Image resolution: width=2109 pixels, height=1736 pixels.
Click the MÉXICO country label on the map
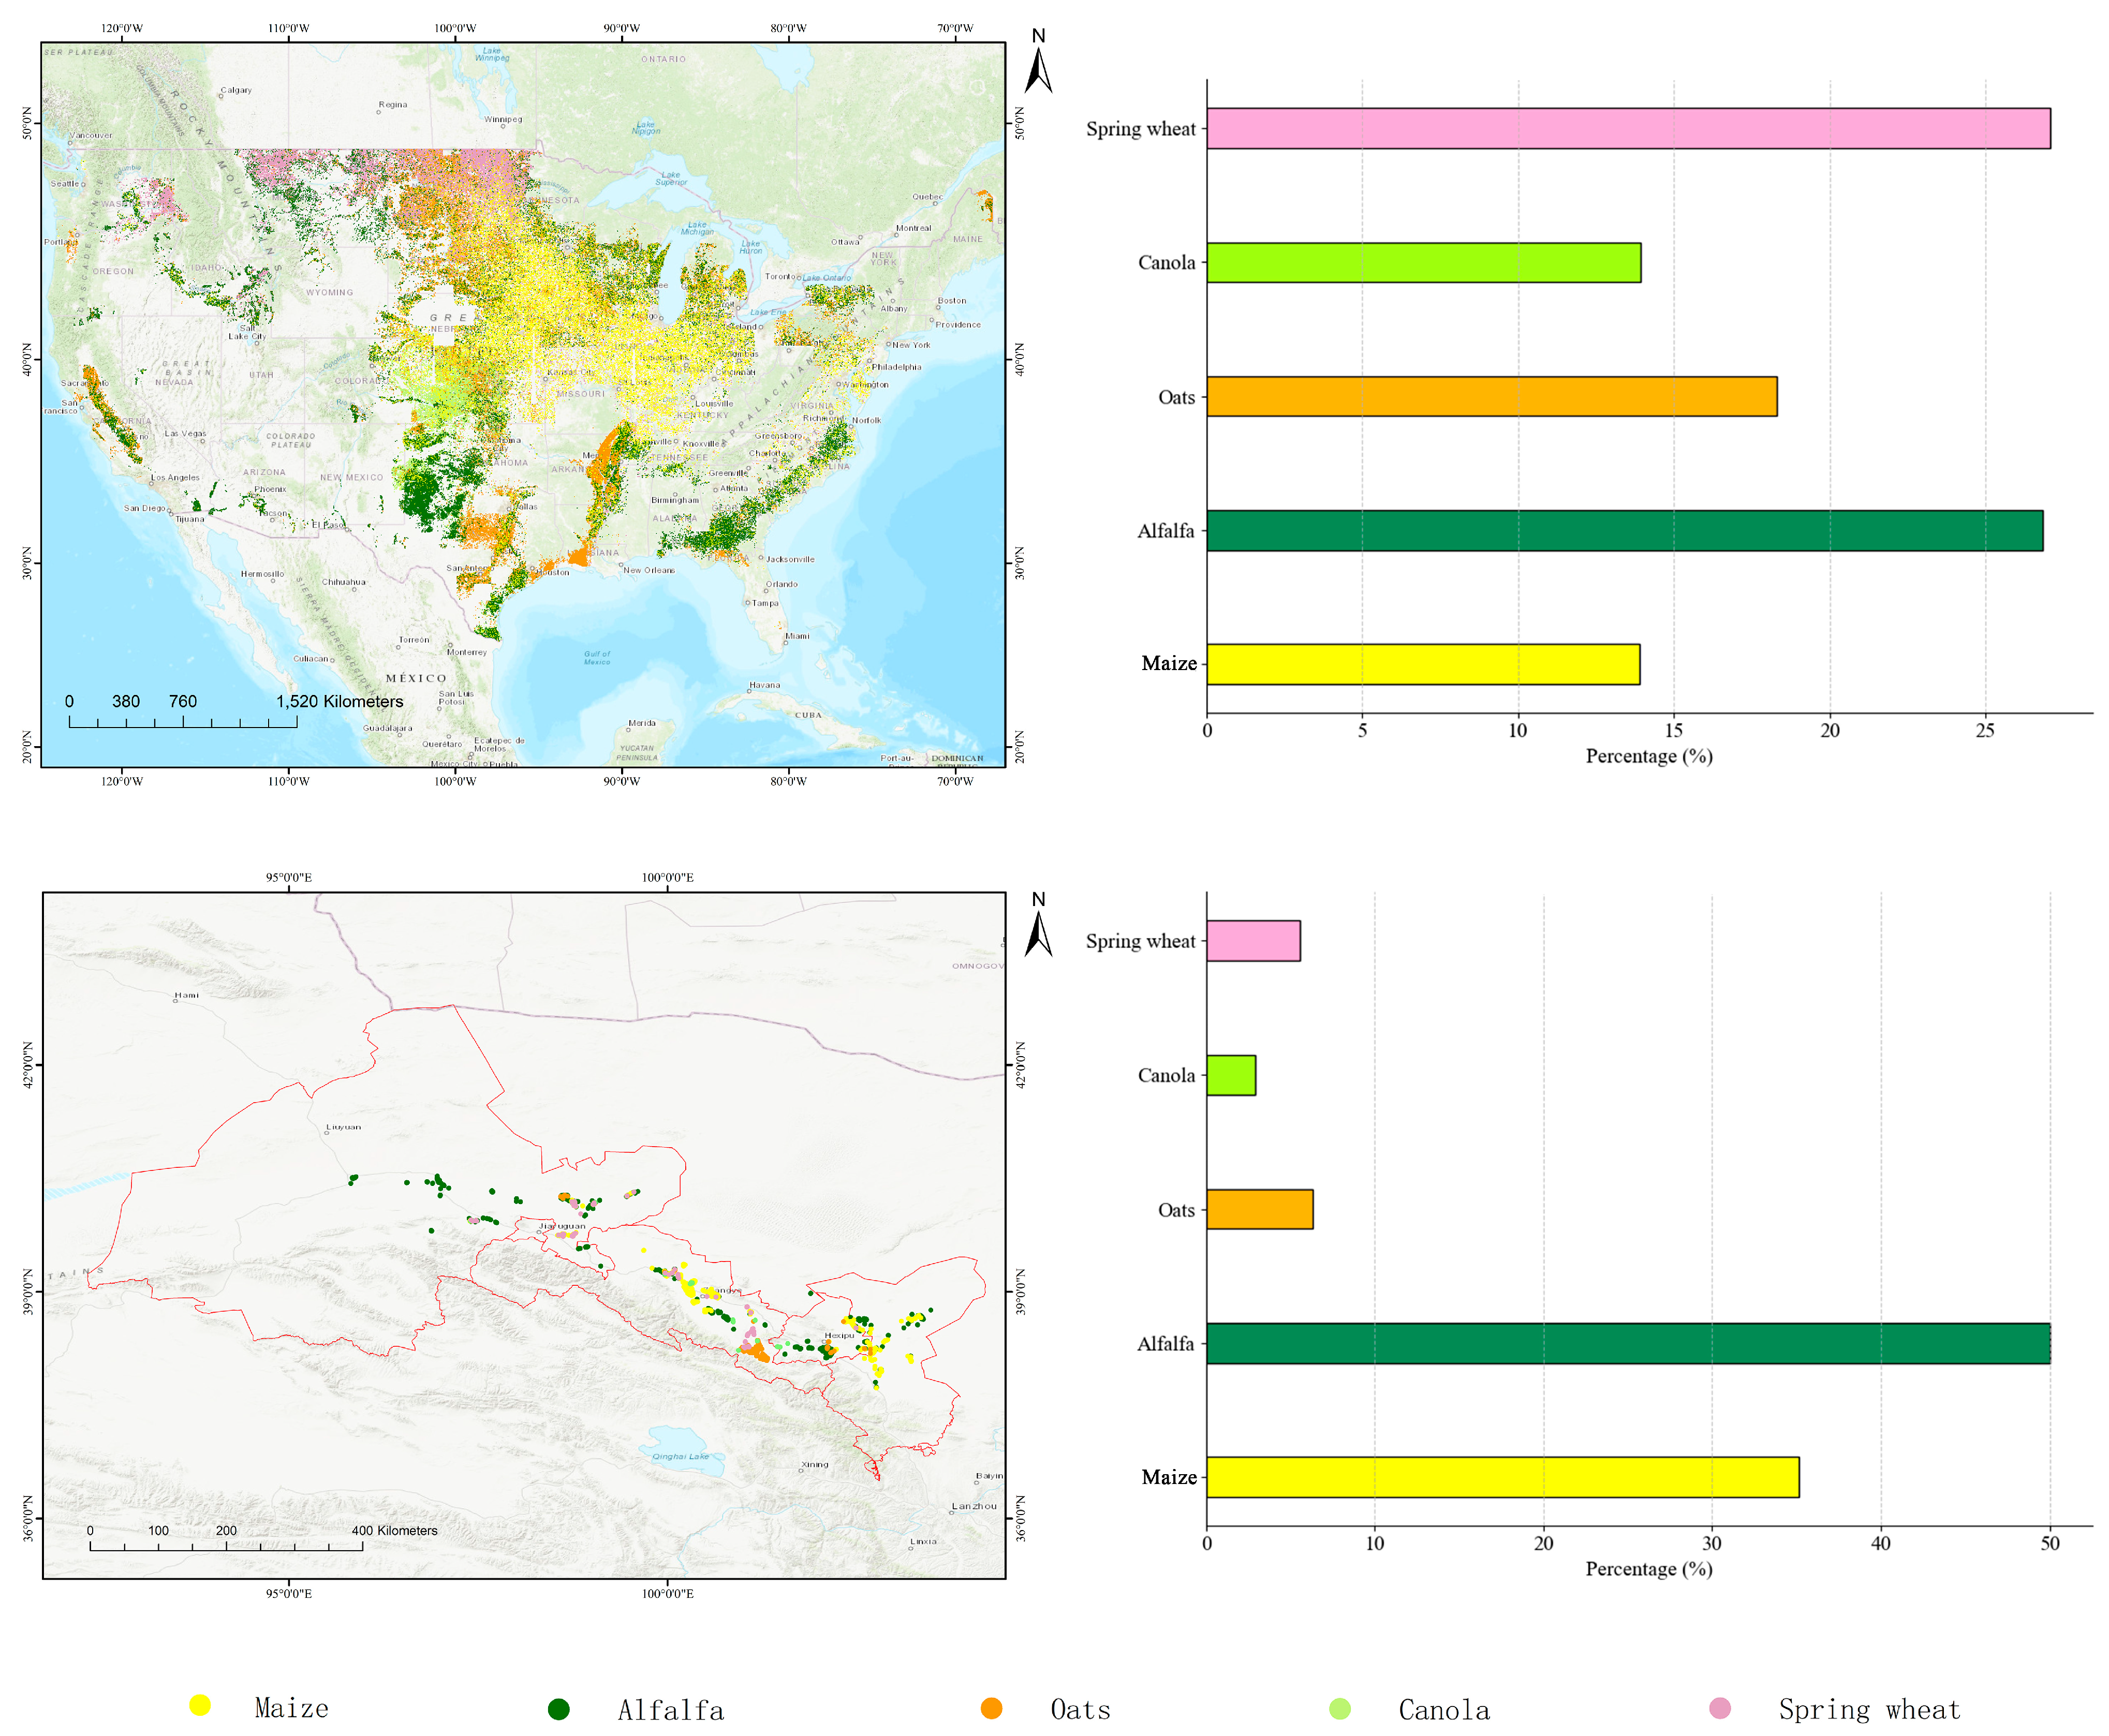pyautogui.click(x=416, y=678)
